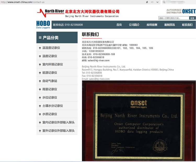Open 新闻资讯 navigation item
The height and width of the screenshot is (162, 196).
click(169, 25)
